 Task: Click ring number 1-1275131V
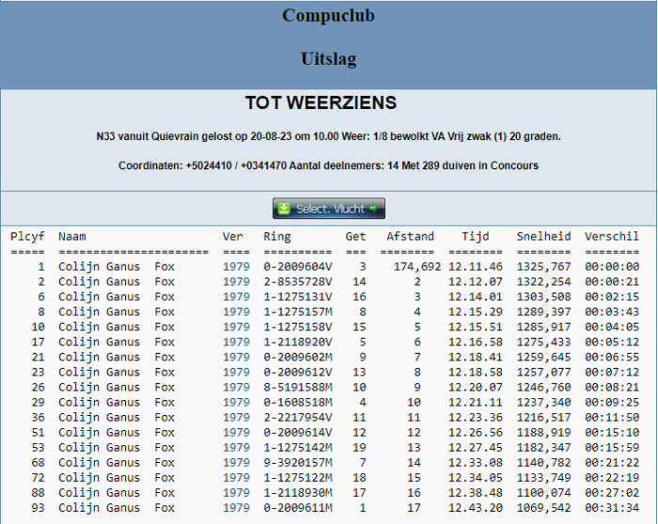point(298,297)
